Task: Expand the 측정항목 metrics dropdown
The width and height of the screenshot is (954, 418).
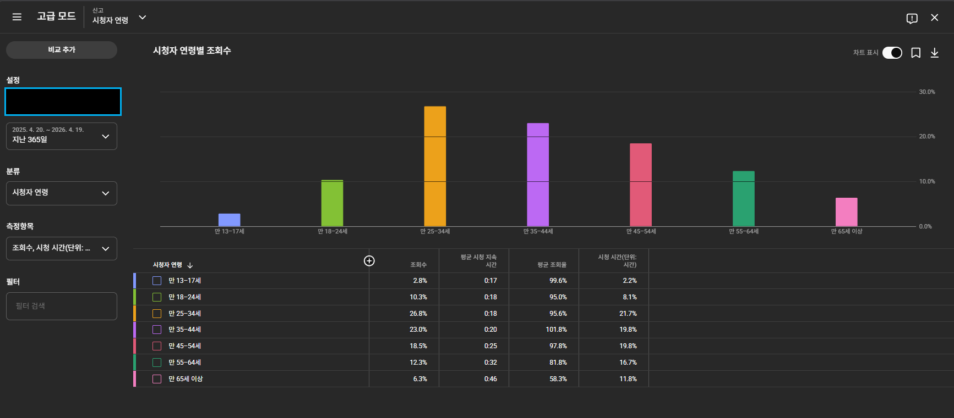Action: tap(62, 248)
